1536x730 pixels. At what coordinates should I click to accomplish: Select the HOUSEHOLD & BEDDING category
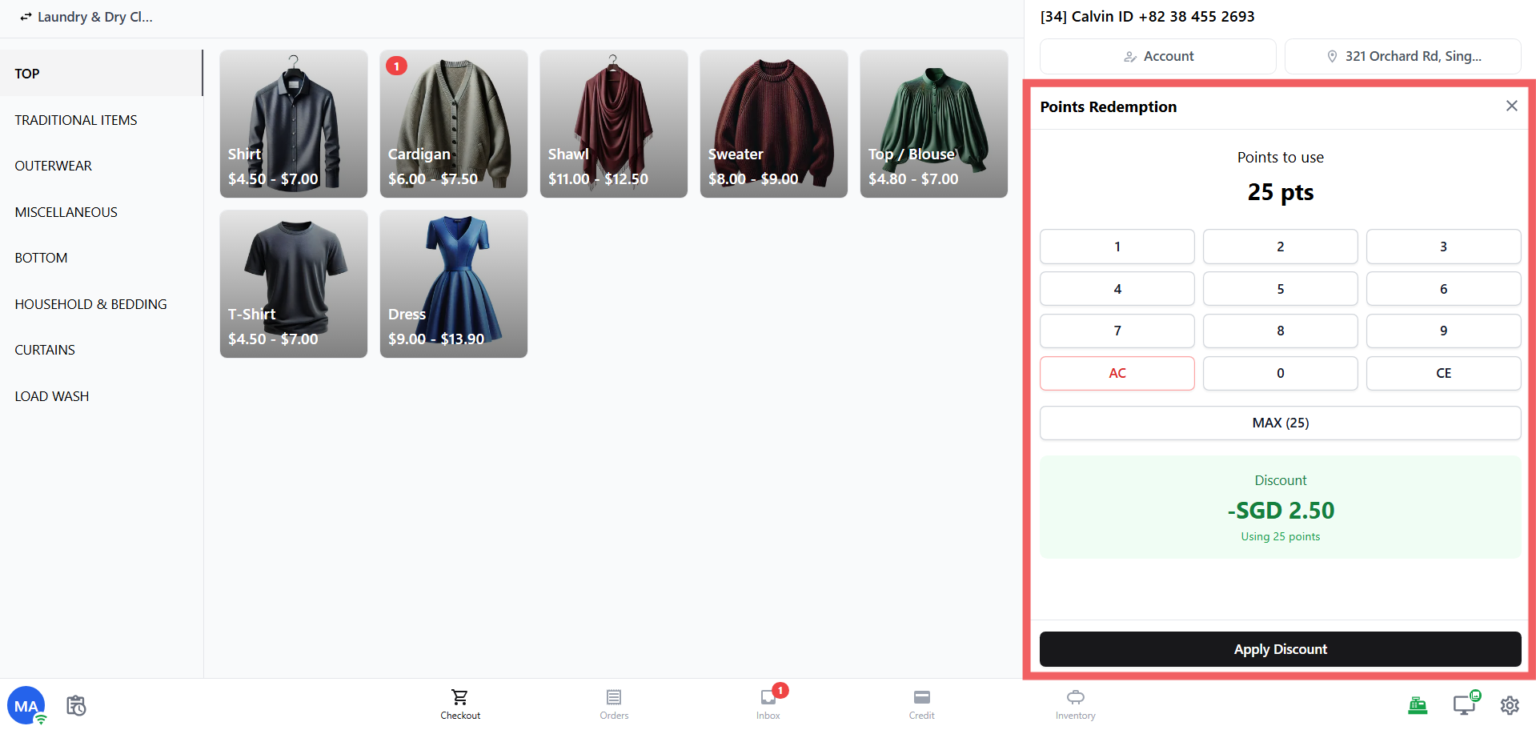pyautogui.click(x=101, y=304)
